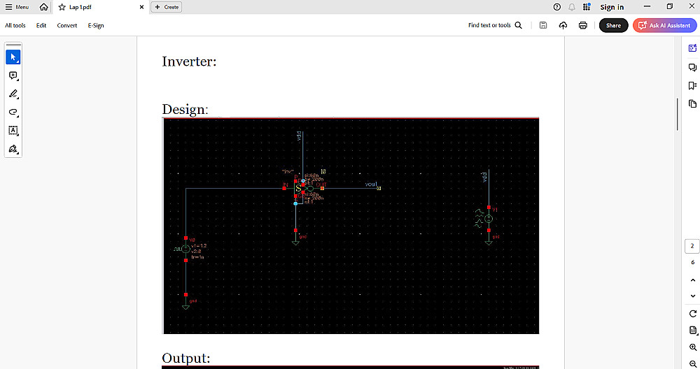
Task: Go to next page with down chevron
Action: 693,296
